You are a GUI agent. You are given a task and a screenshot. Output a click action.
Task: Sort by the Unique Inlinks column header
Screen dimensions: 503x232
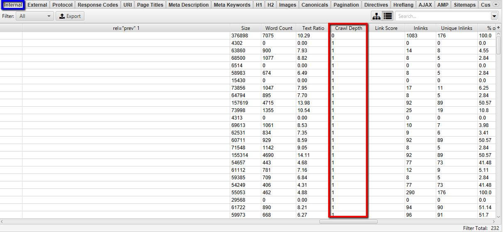tap(456, 28)
